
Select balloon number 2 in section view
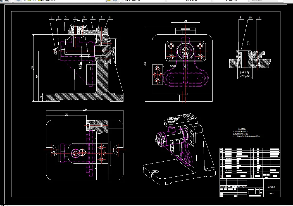click(x=58, y=18)
